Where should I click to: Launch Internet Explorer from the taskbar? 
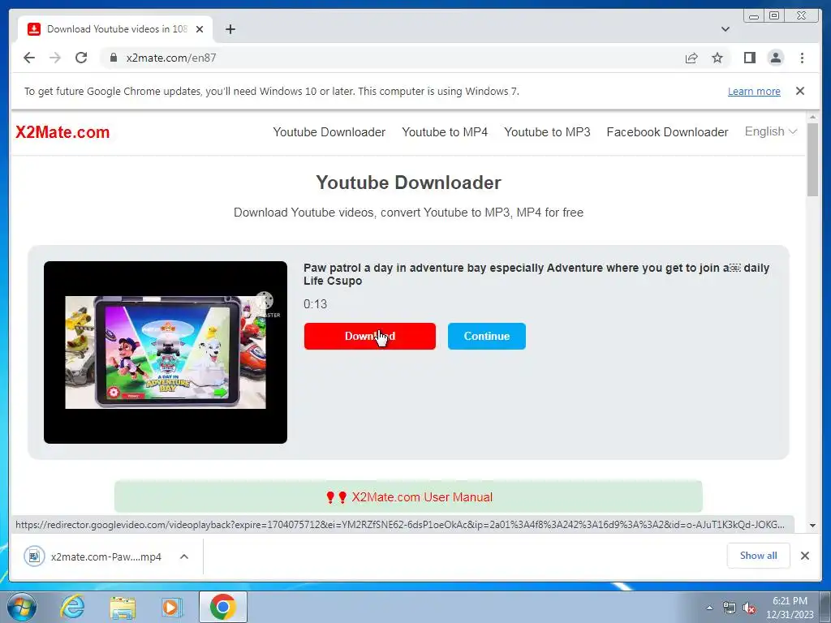[72, 607]
